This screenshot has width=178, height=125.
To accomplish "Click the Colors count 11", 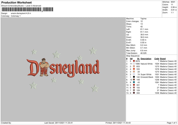I will (172, 5).
